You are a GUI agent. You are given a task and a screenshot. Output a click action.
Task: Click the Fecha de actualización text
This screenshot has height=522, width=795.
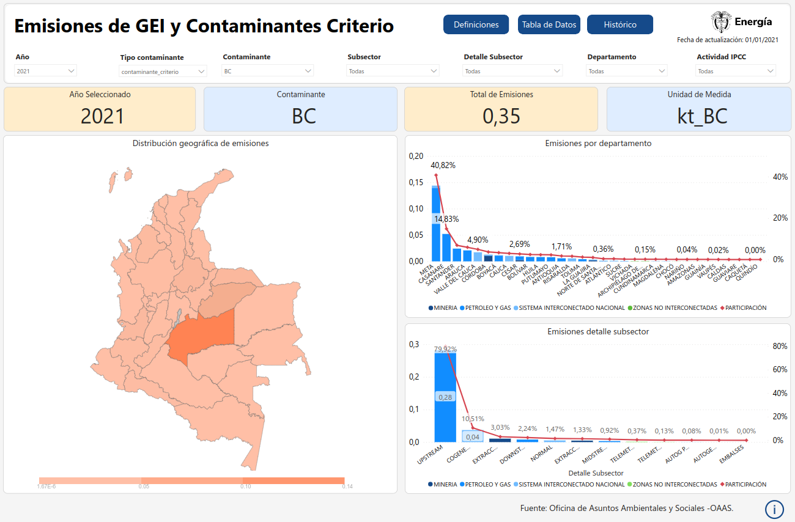728,40
